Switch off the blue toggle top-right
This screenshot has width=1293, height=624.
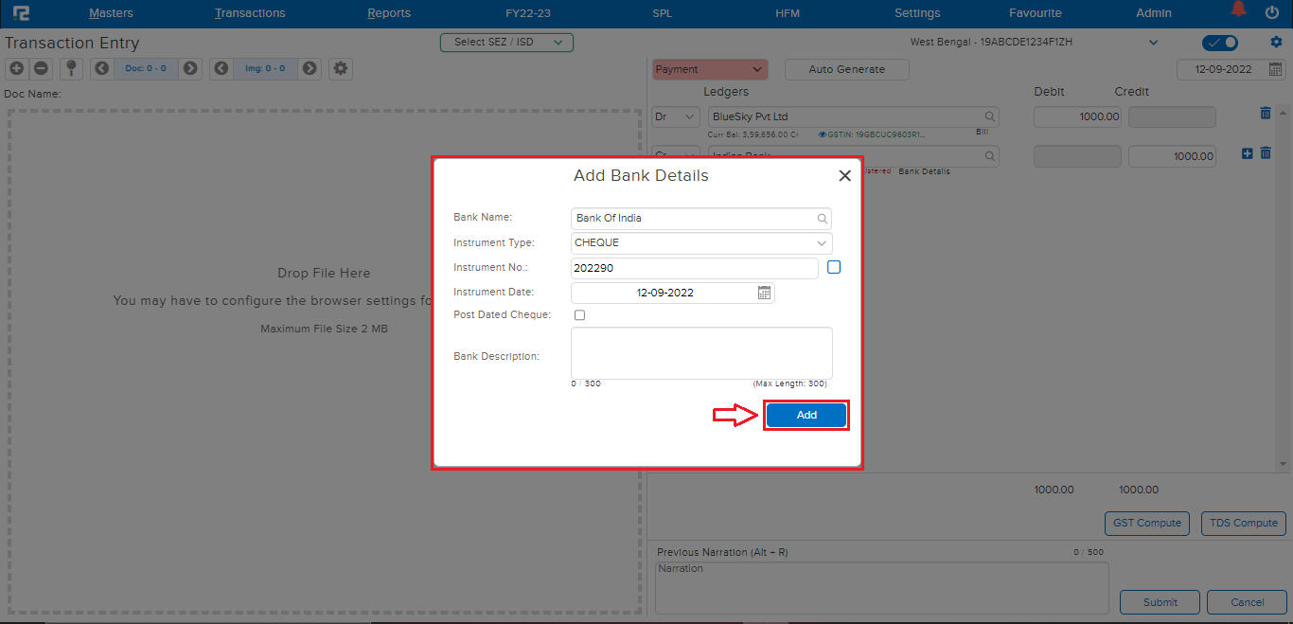click(1219, 42)
